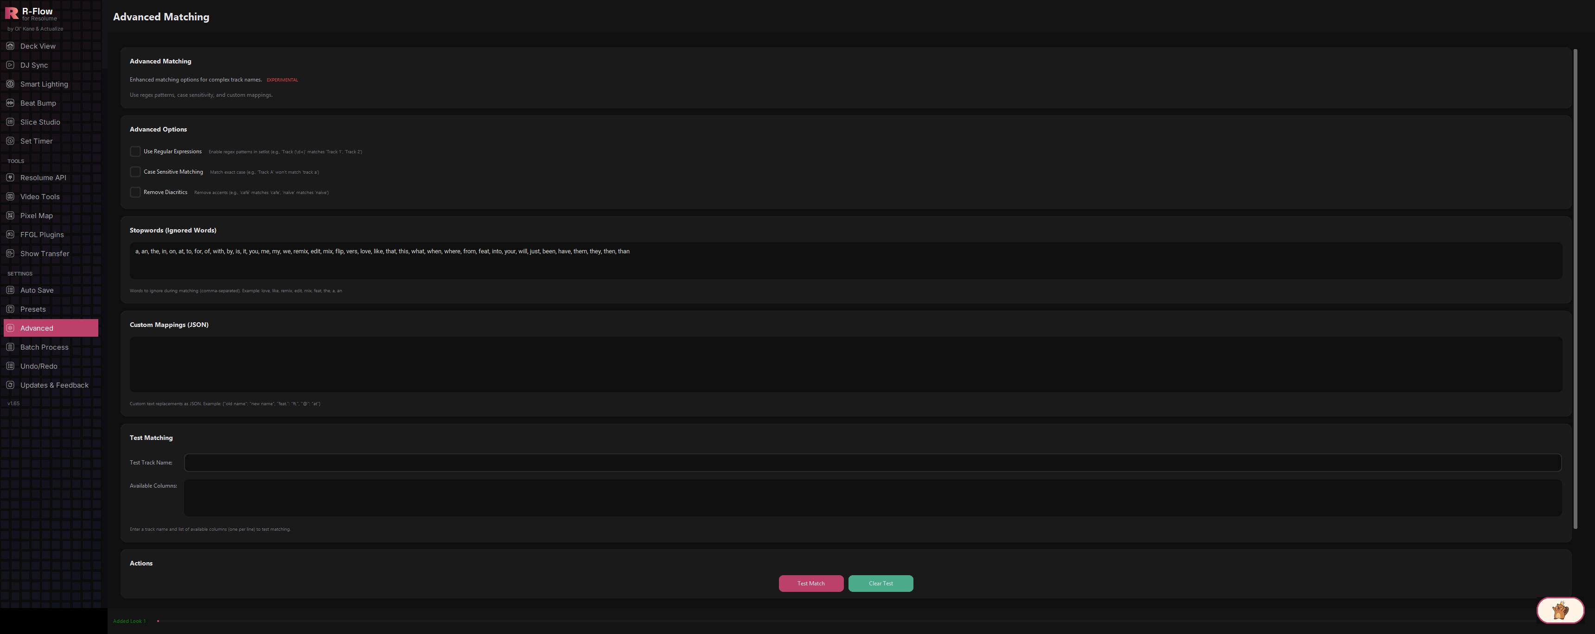Enable Case Sensitive Matching checkbox

coord(135,172)
